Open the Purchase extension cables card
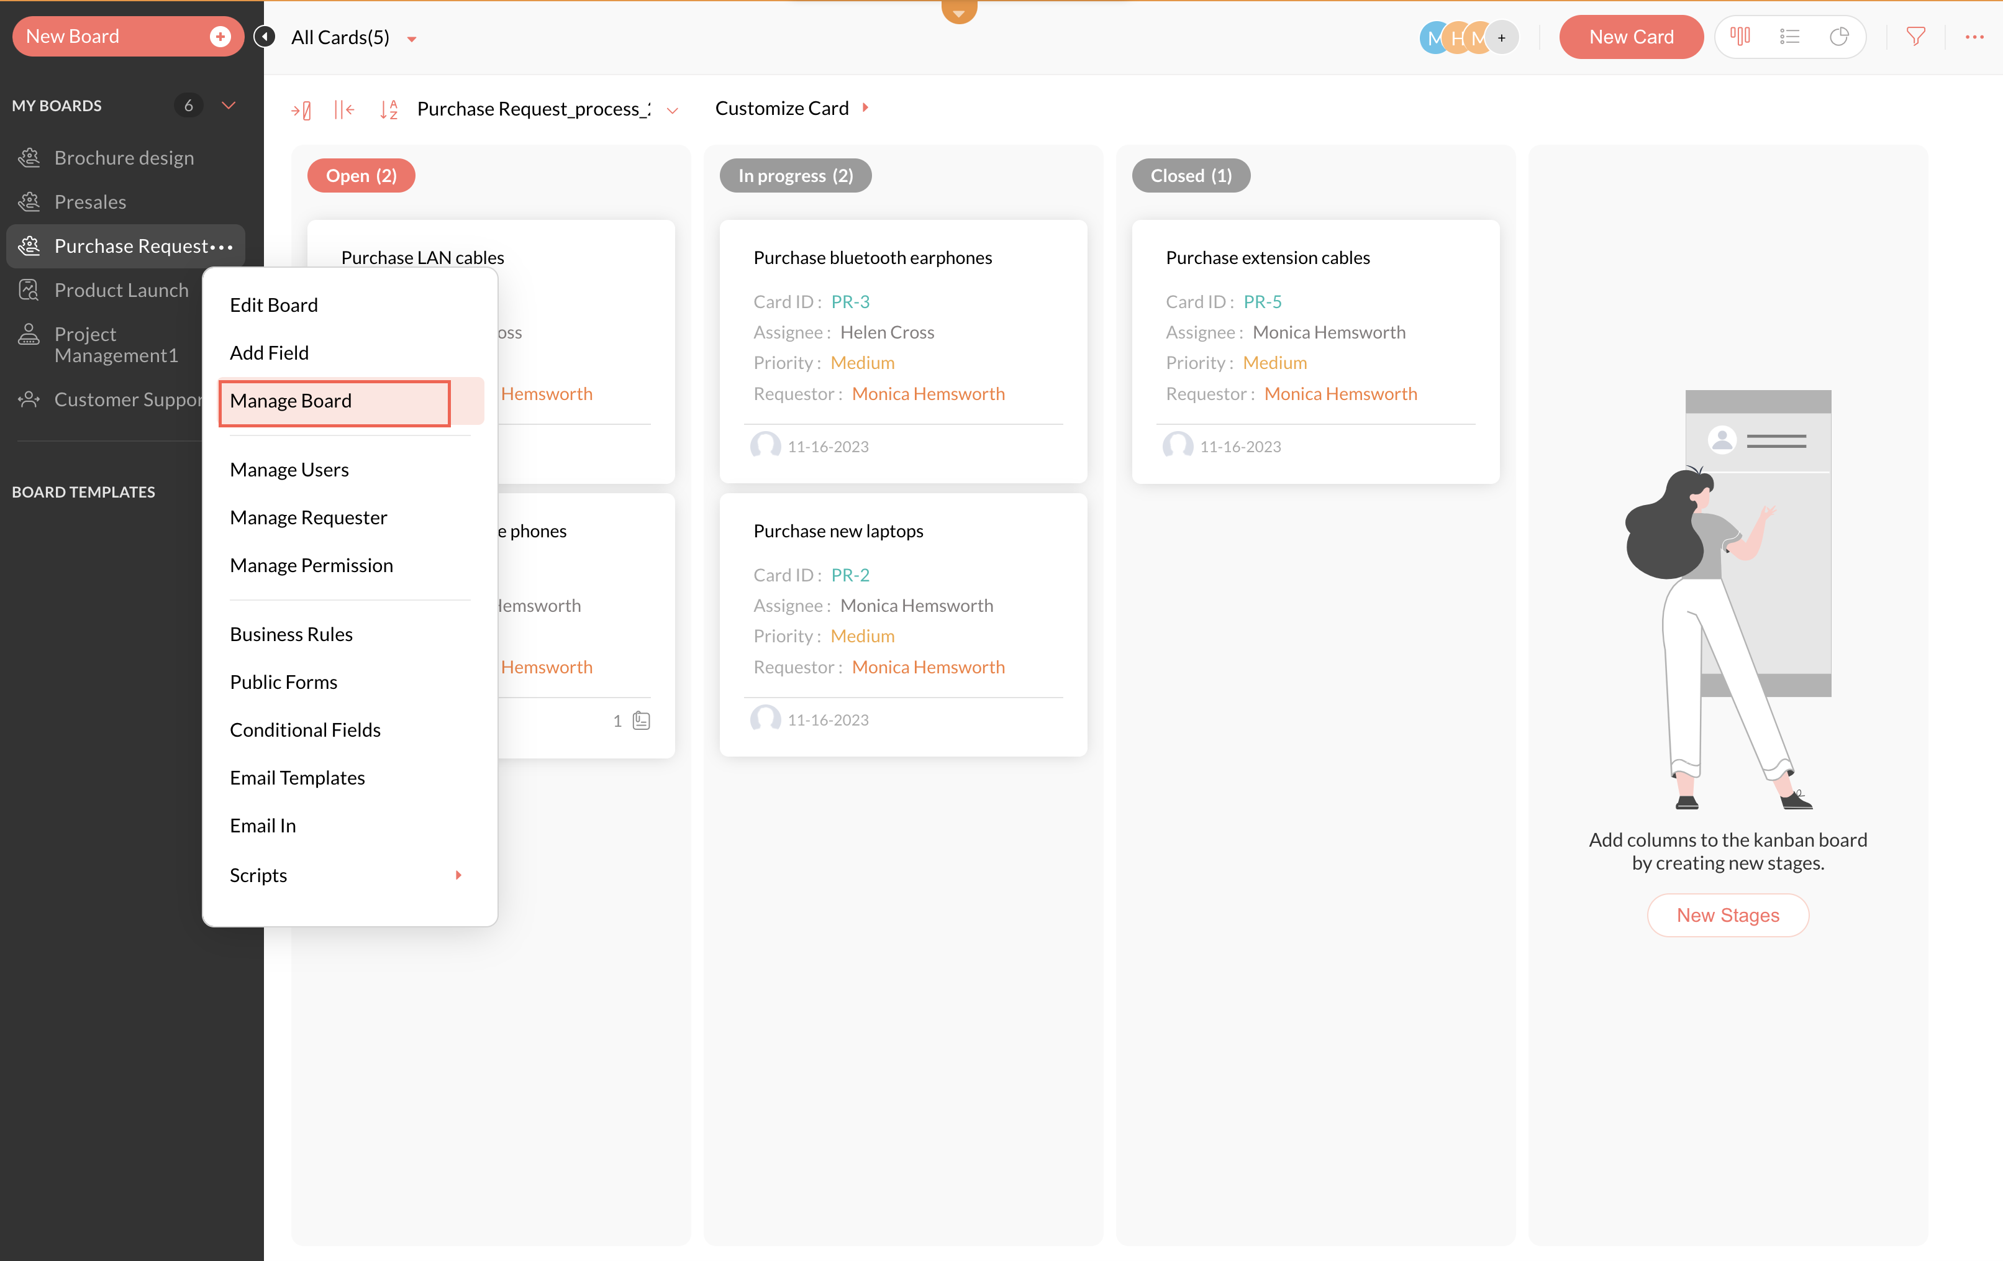The height and width of the screenshot is (1261, 2003). pos(1267,258)
